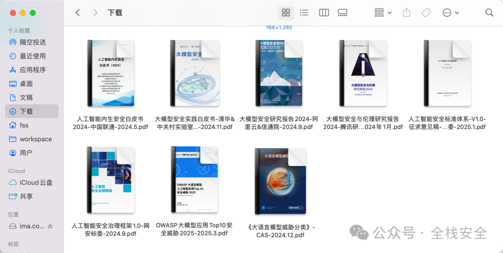Screen dimensions: 503x253
Task: Eject the ima.co... volume
Action: coord(50,226)
